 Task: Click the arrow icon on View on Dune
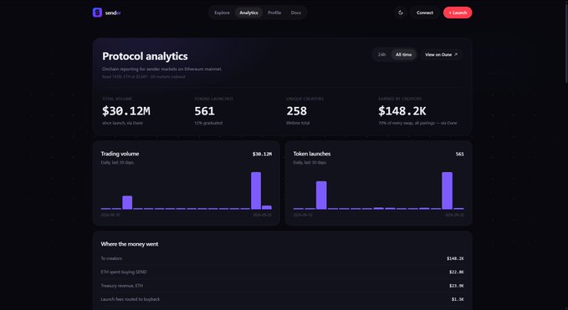point(456,54)
